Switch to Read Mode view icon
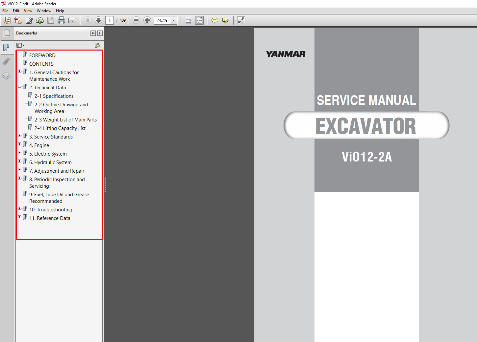 [x=241, y=20]
